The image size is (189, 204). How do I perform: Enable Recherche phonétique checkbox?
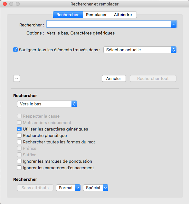[x=19, y=135]
